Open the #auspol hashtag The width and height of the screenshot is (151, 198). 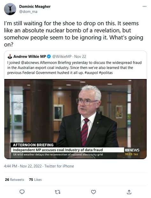click(90, 73)
